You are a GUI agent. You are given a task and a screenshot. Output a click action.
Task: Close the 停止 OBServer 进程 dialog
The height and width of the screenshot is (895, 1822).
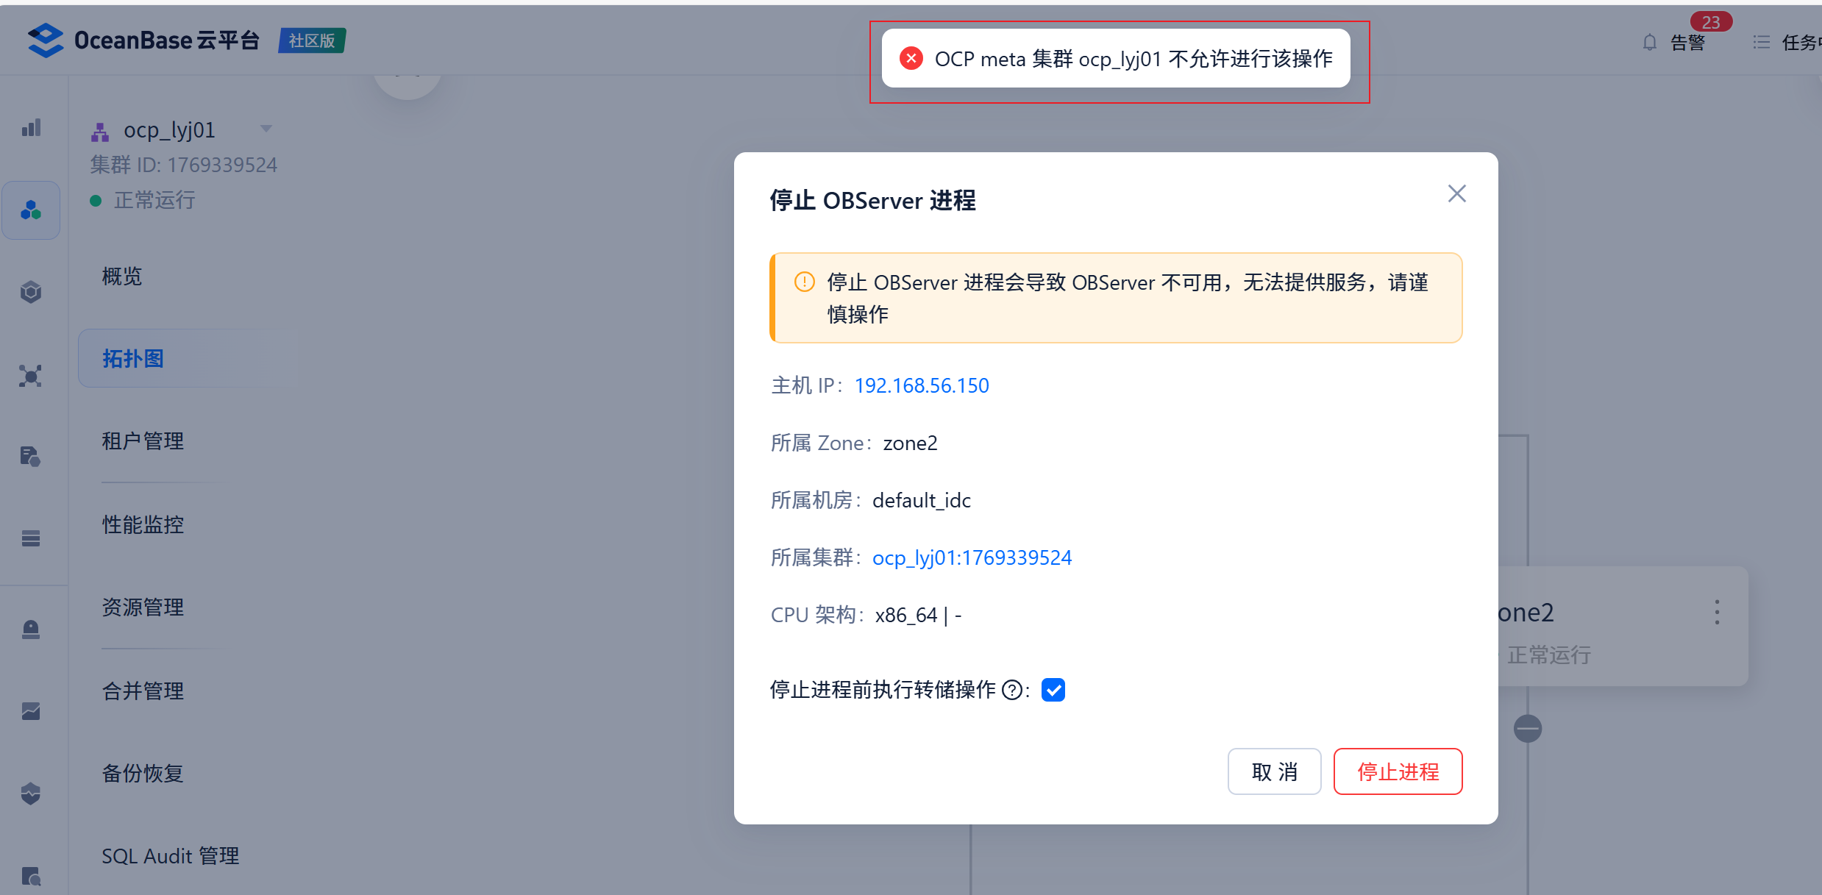pyautogui.click(x=1456, y=193)
